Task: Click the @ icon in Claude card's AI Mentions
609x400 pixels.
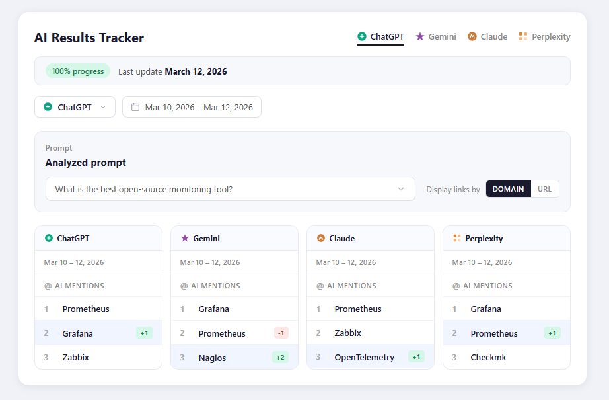Action: click(x=320, y=286)
